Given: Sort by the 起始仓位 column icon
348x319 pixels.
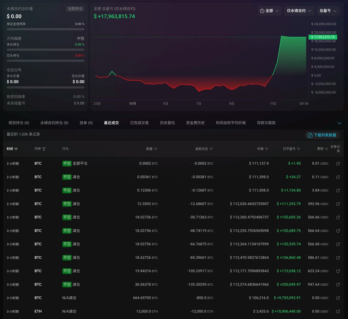Looking at the screenshot, I should 211,149.
